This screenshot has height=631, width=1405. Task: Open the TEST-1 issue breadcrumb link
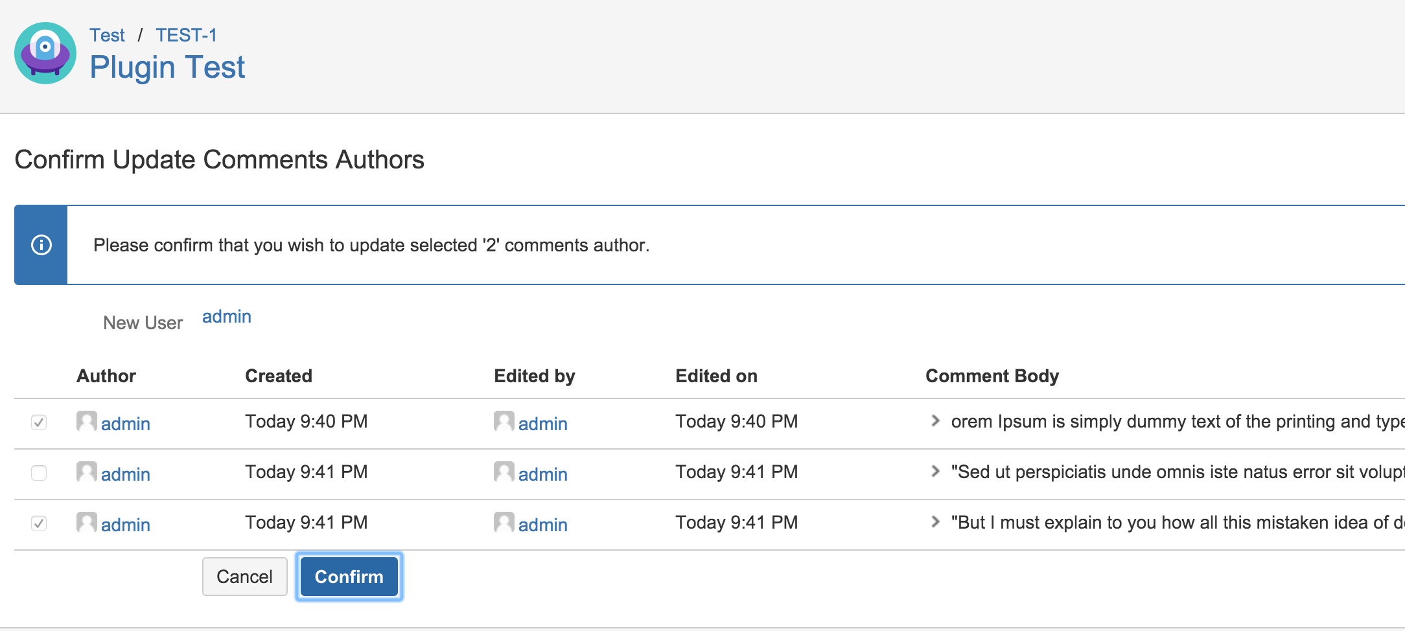(x=187, y=35)
